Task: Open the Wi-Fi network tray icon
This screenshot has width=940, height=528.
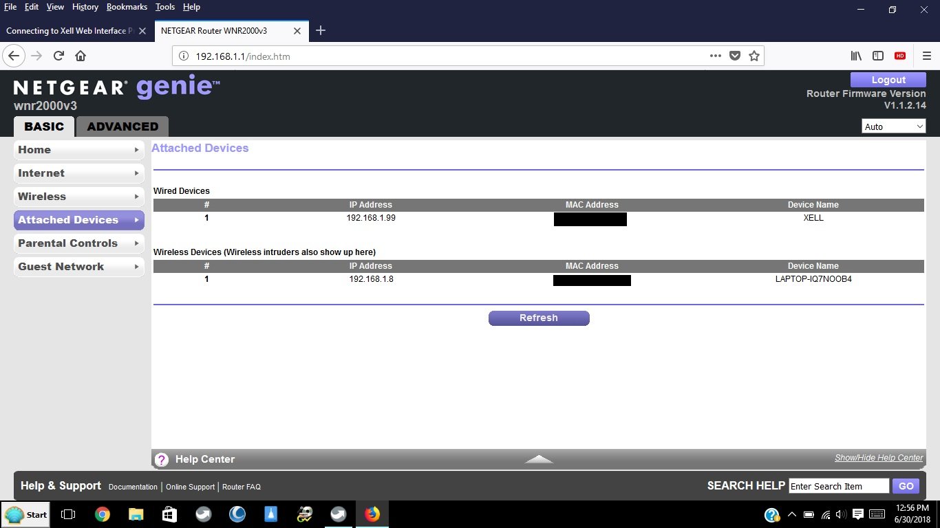Action: coord(825,514)
